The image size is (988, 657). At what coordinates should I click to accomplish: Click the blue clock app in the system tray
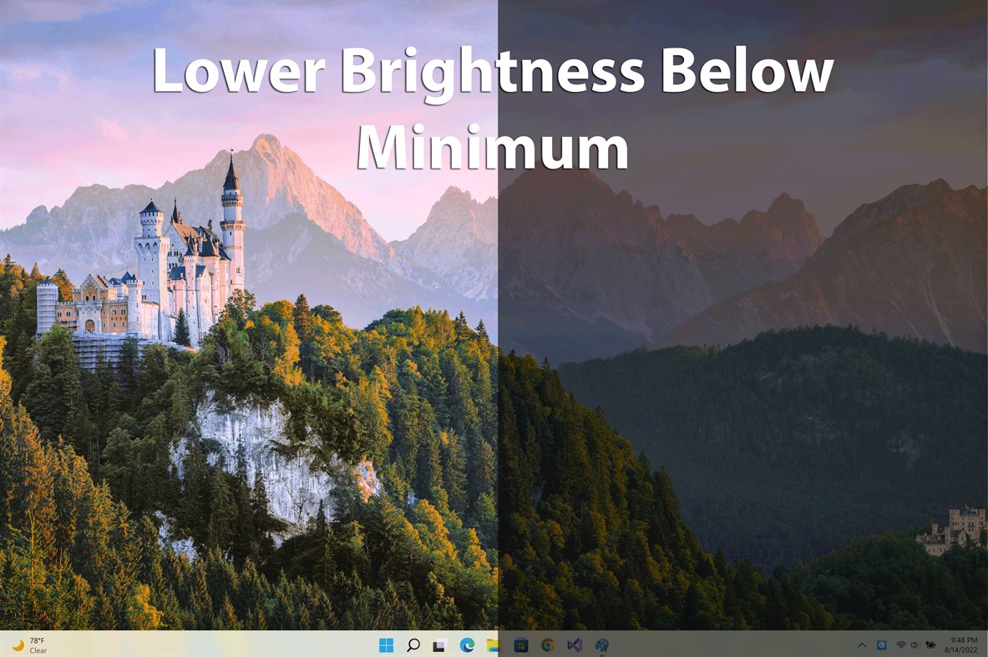pyautogui.click(x=881, y=644)
